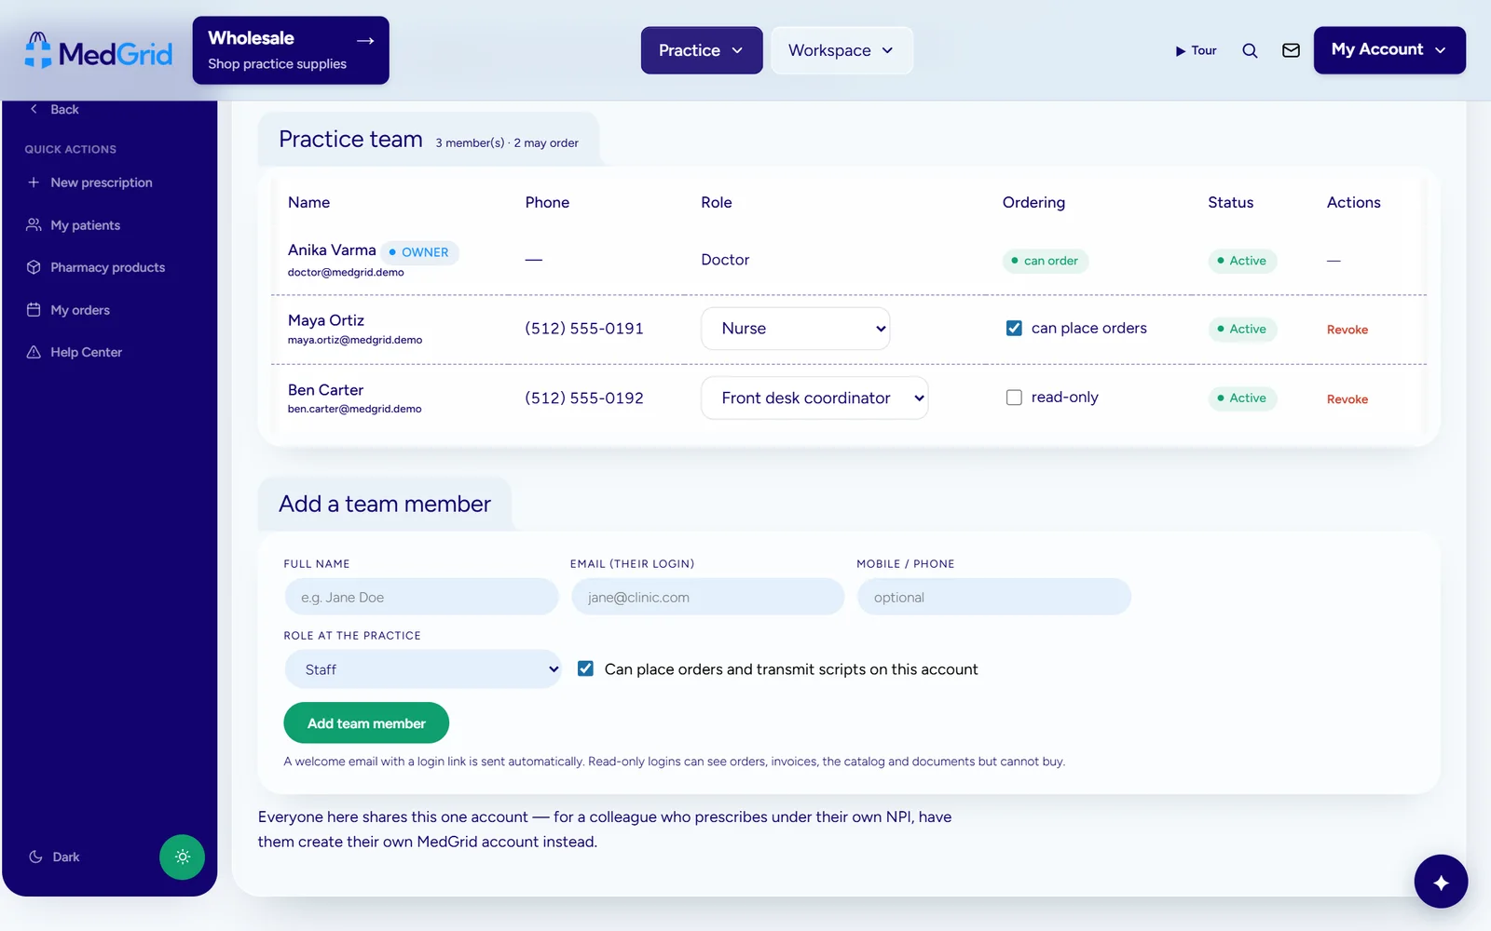1491x931 pixels.
Task: Select the Dark theme label
Action: (x=66, y=857)
